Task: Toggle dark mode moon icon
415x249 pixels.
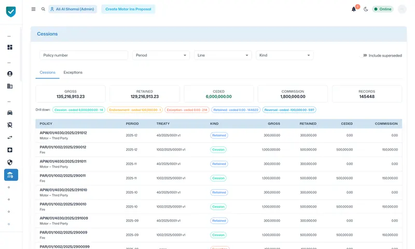Action: click(x=366, y=9)
